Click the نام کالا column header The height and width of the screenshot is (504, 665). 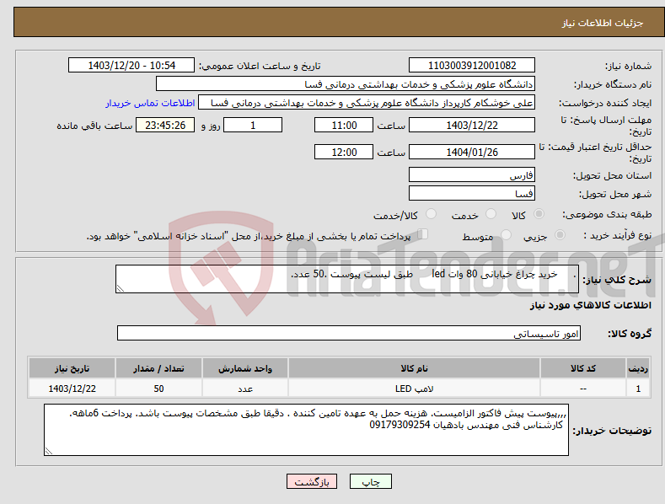point(414,368)
